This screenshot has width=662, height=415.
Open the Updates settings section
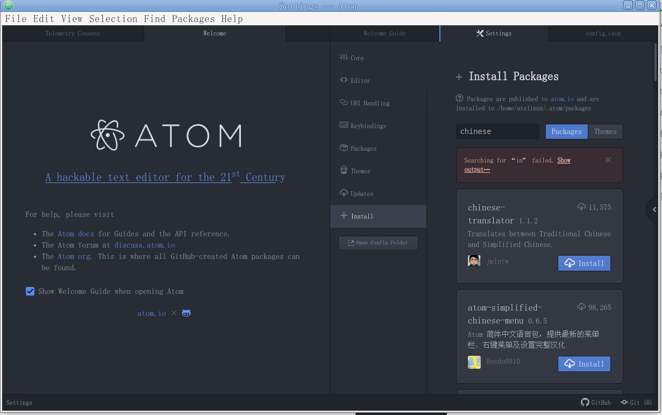378,193
